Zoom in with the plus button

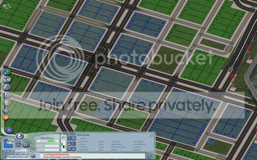(x=8, y=151)
